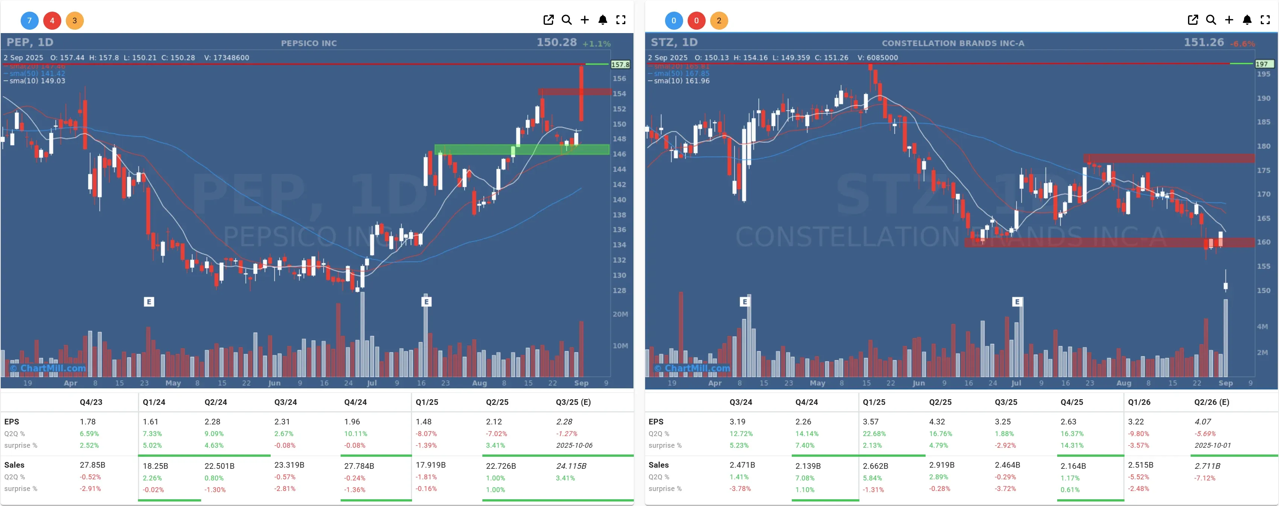Image resolution: width=1279 pixels, height=506 pixels.
Task: Click STZ EPS value 4.32 for Q2/25
Action: (937, 421)
